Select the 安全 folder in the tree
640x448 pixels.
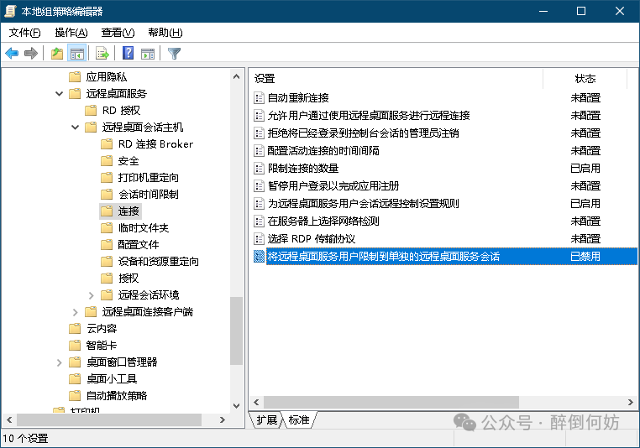tap(129, 161)
